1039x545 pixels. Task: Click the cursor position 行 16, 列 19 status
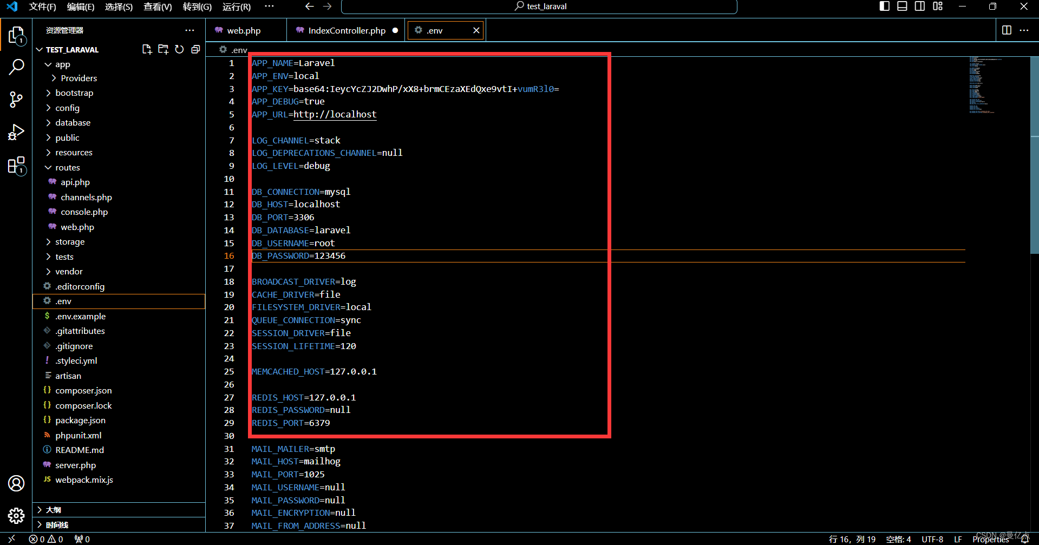(x=852, y=539)
